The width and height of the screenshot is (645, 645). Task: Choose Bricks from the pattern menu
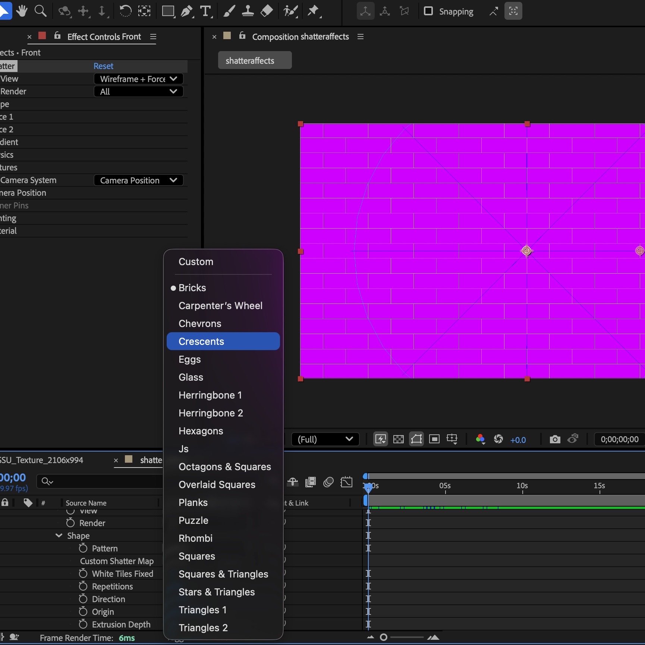[192, 287]
